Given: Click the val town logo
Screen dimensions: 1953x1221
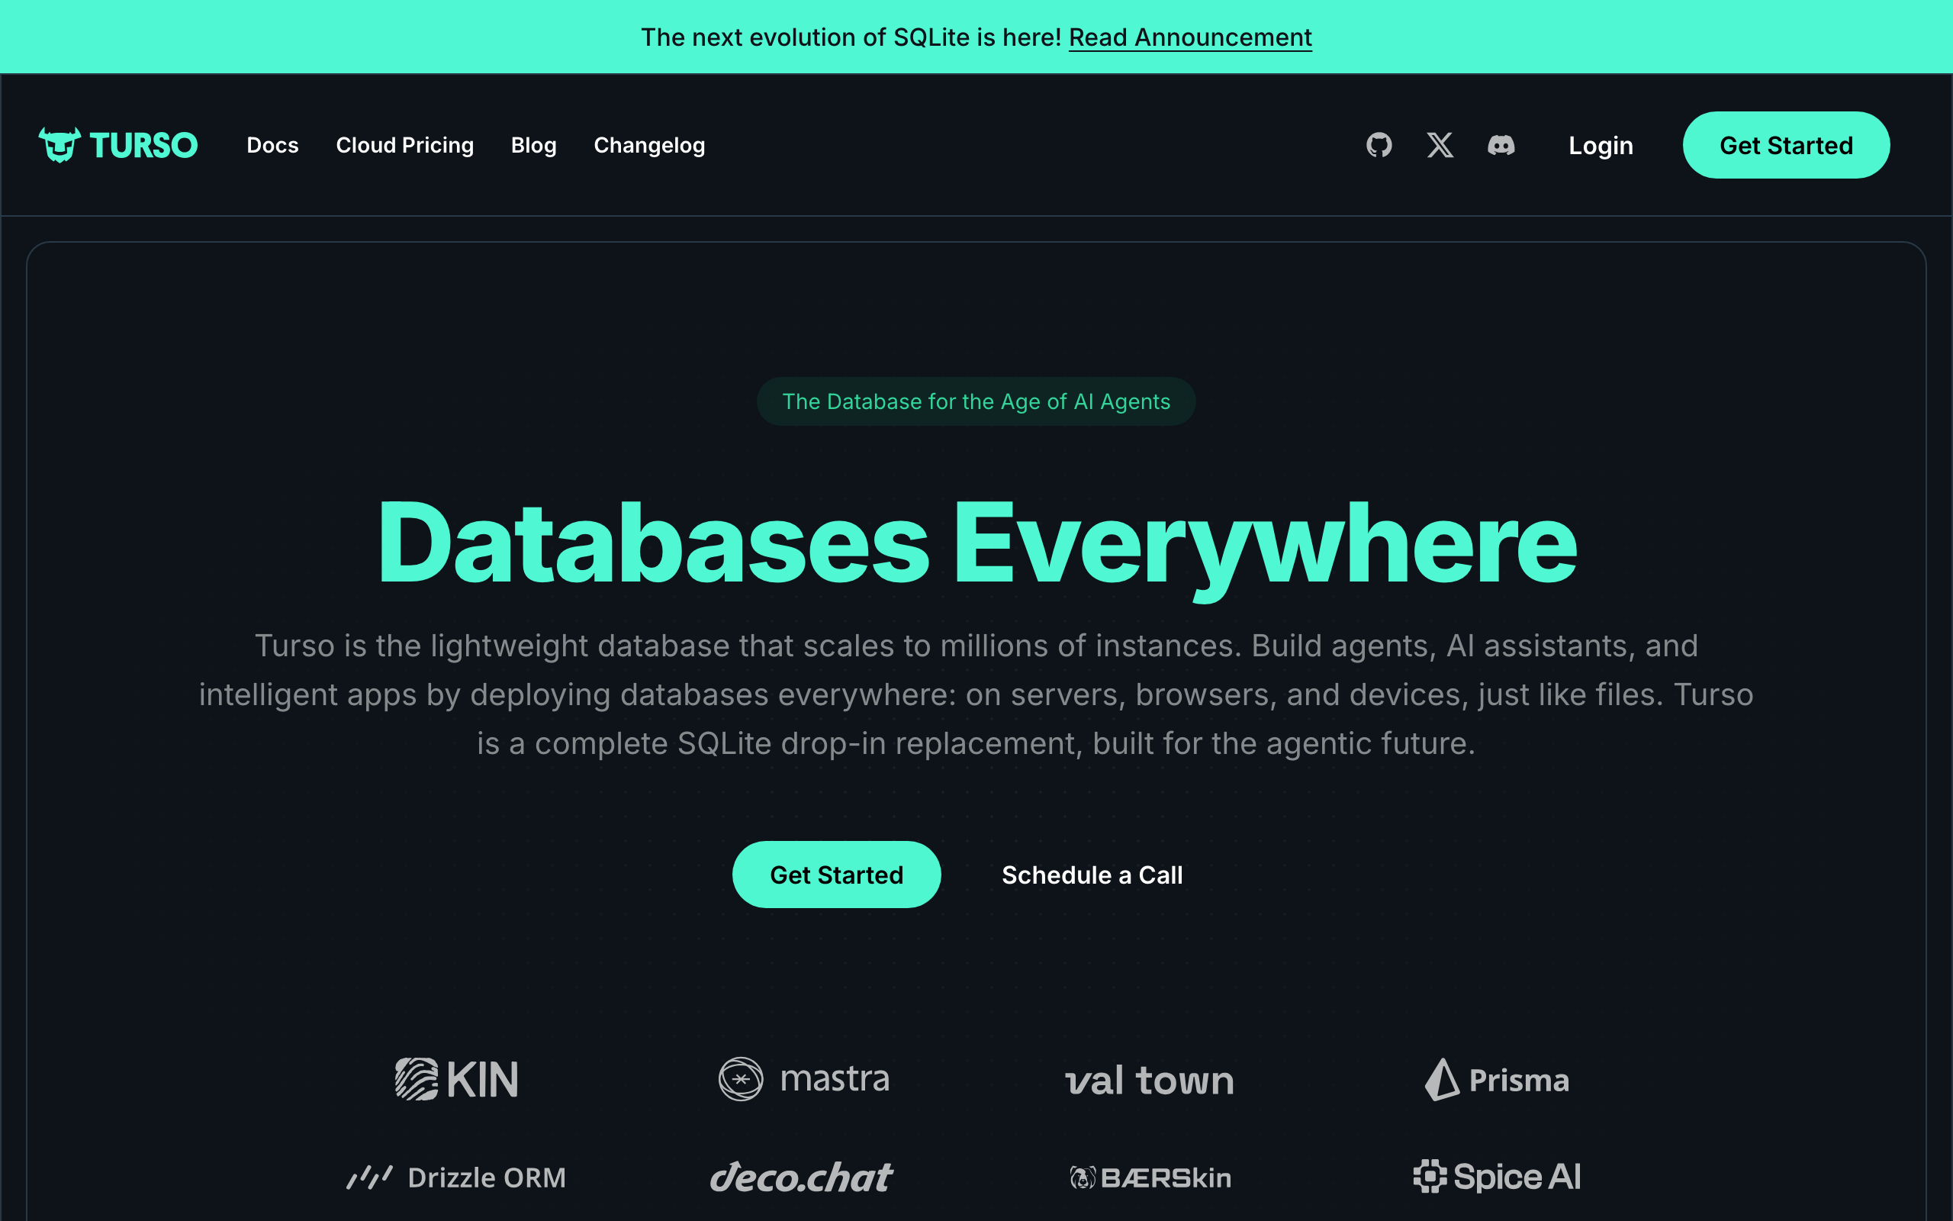Looking at the screenshot, I should click(1149, 1081).
